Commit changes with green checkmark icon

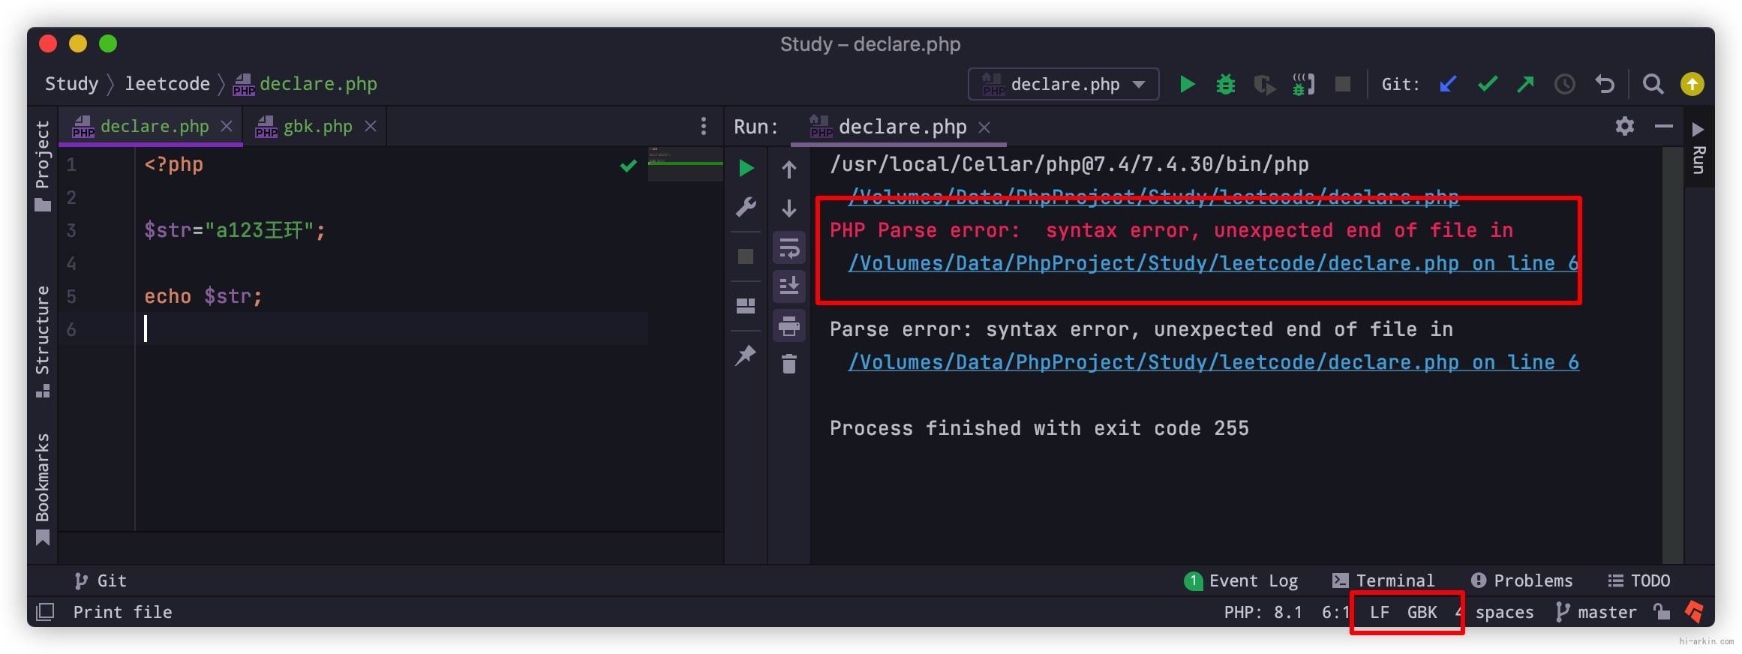(x=1487, y=84)
